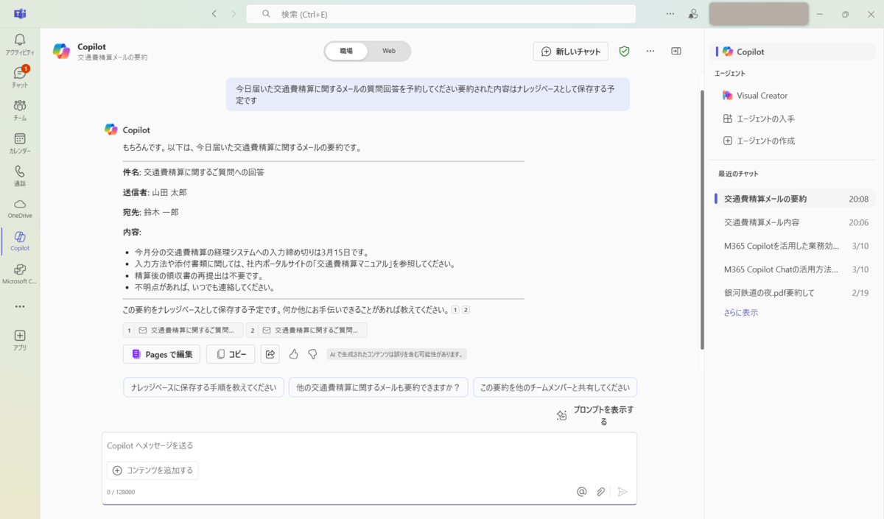Click the Copilot logo in chat header
Viewport: 884px width, 519px height.
[x=62, y=52]
